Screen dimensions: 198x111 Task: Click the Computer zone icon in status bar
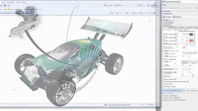105,105
